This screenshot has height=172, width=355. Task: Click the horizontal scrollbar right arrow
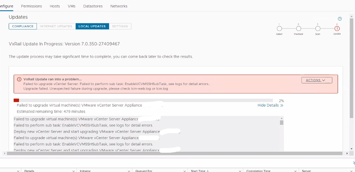click(347, 153)
